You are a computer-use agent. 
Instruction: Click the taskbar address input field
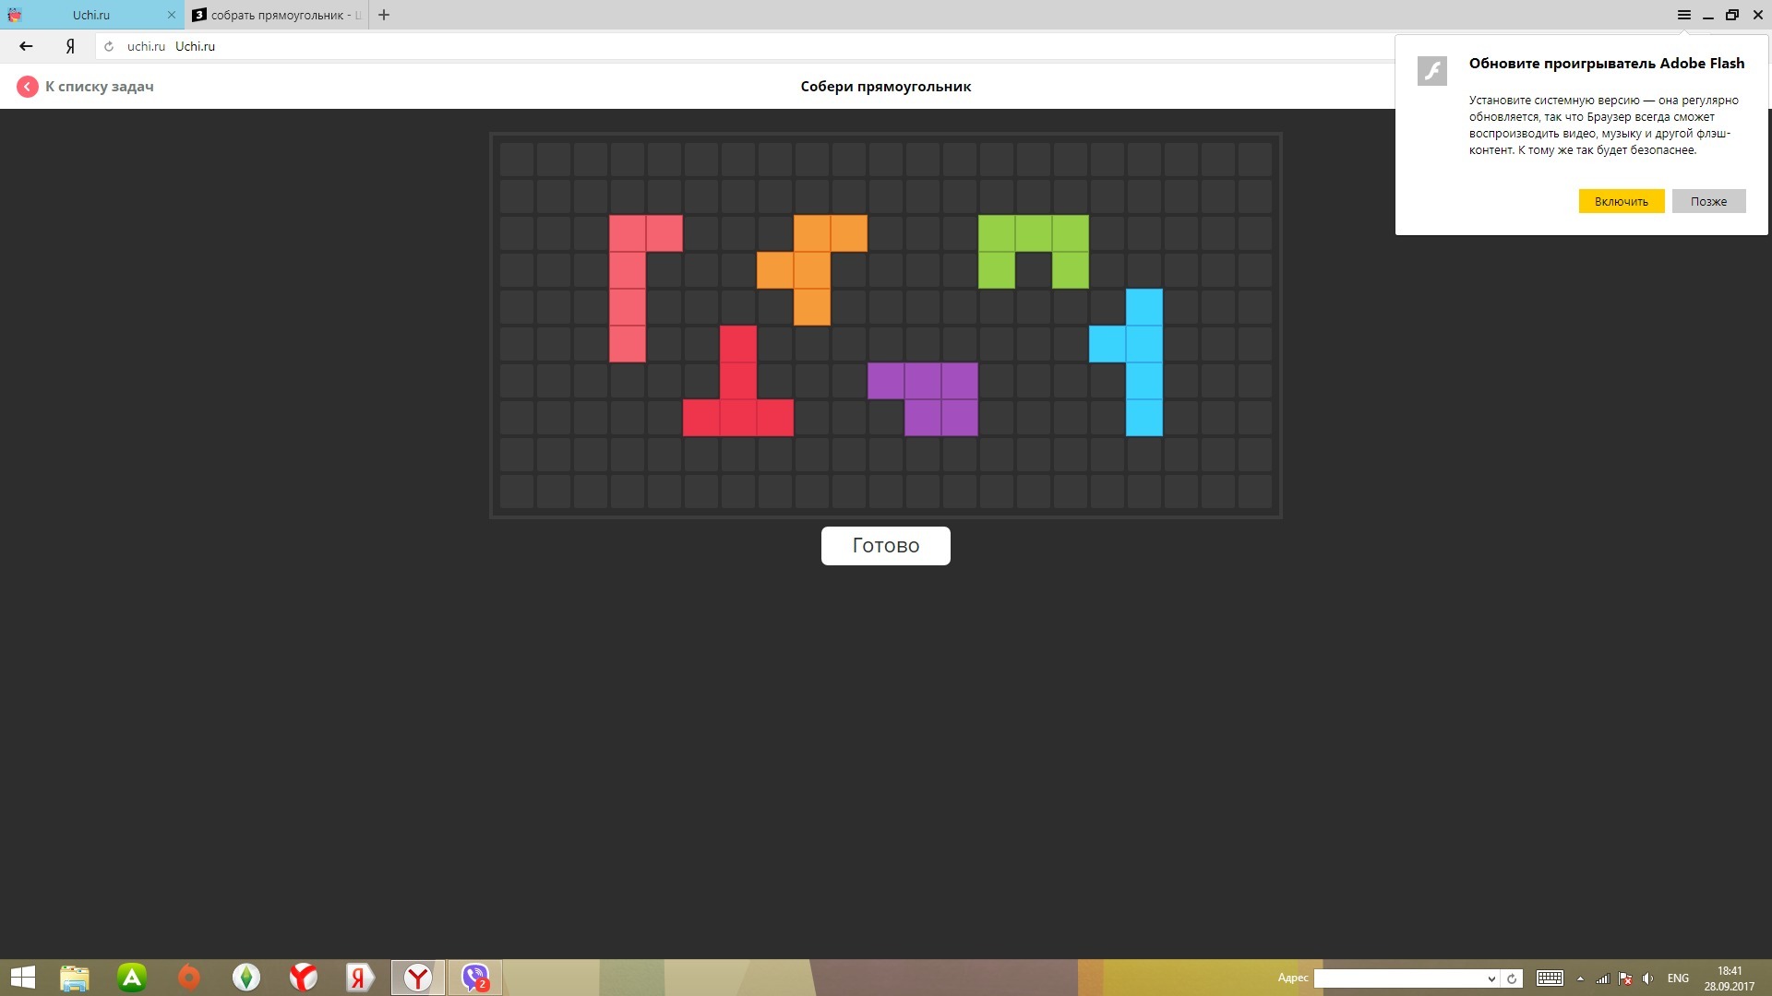1398,978
